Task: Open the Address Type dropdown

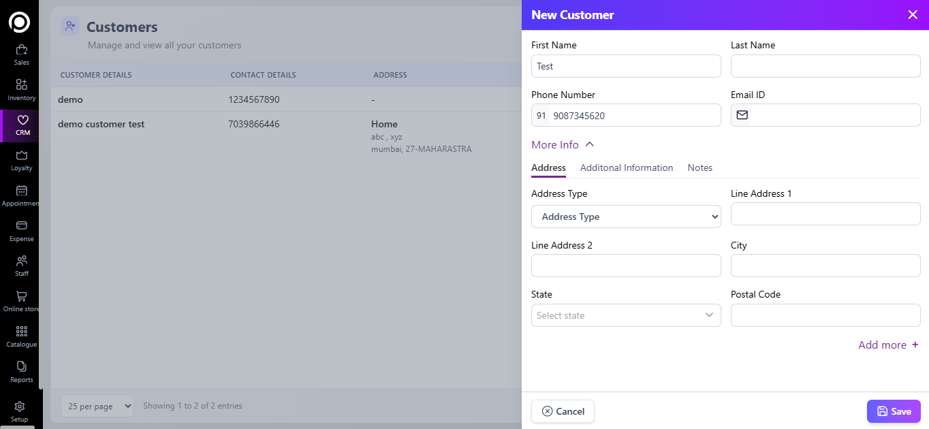Action: pyautogui.click(x=626, y=217)
